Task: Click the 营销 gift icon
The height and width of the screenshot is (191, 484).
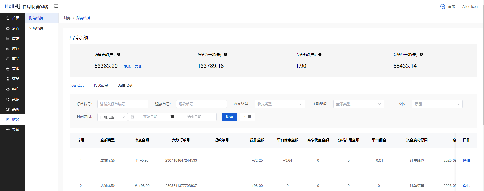Action: click(8, 69)
